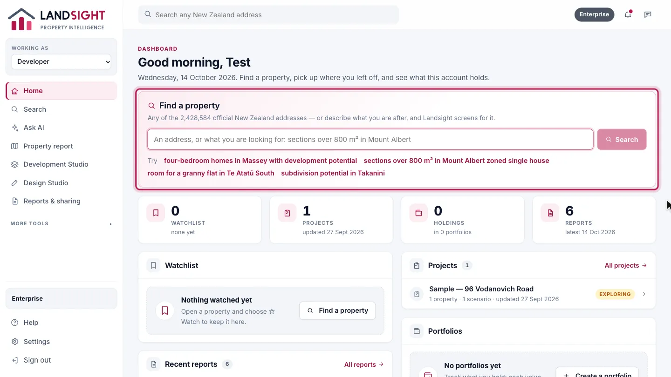This screenshot has width=671, height=377.
Task: Open Settings in the sidebar
Action: pyautogui.click(x=62, y=342)
